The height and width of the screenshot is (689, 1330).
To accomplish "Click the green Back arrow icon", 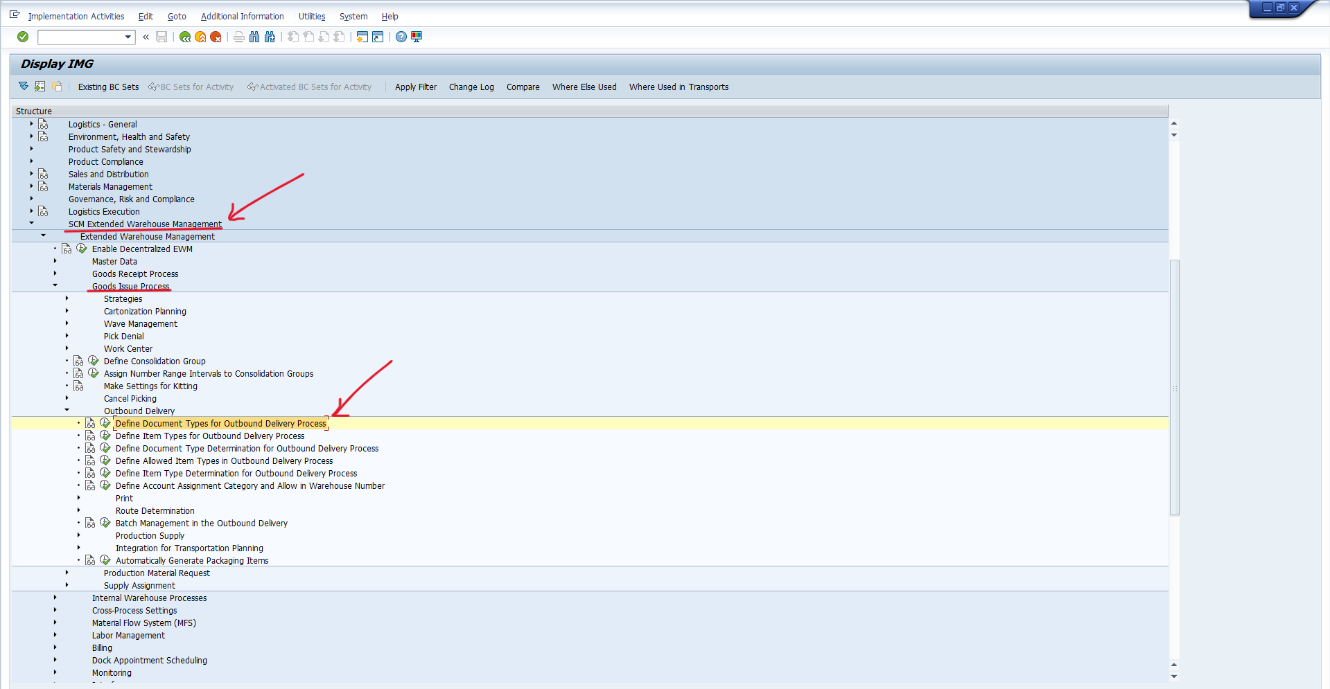I will (x=185, y=37).
